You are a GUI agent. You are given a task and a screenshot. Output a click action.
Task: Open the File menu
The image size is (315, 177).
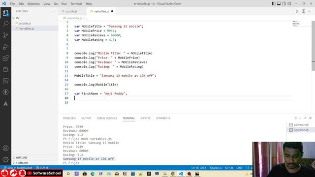[x=12, y=3]
